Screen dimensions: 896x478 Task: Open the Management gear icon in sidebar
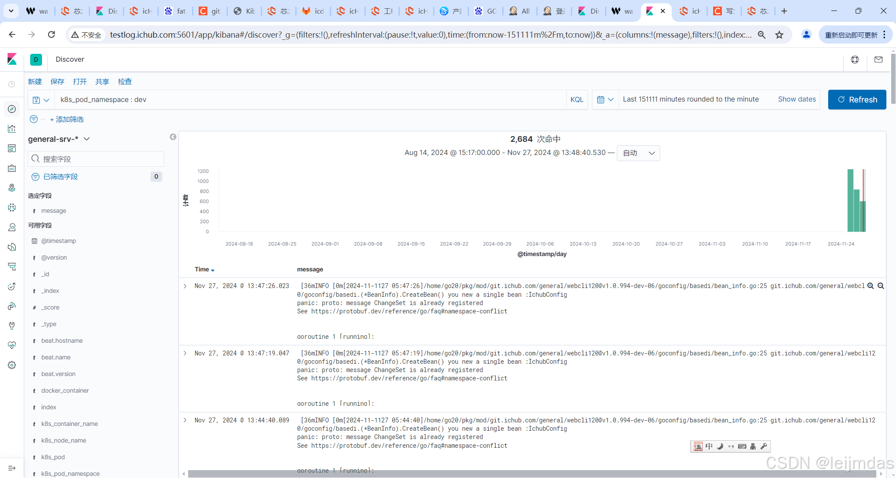[x=12, y=365]
